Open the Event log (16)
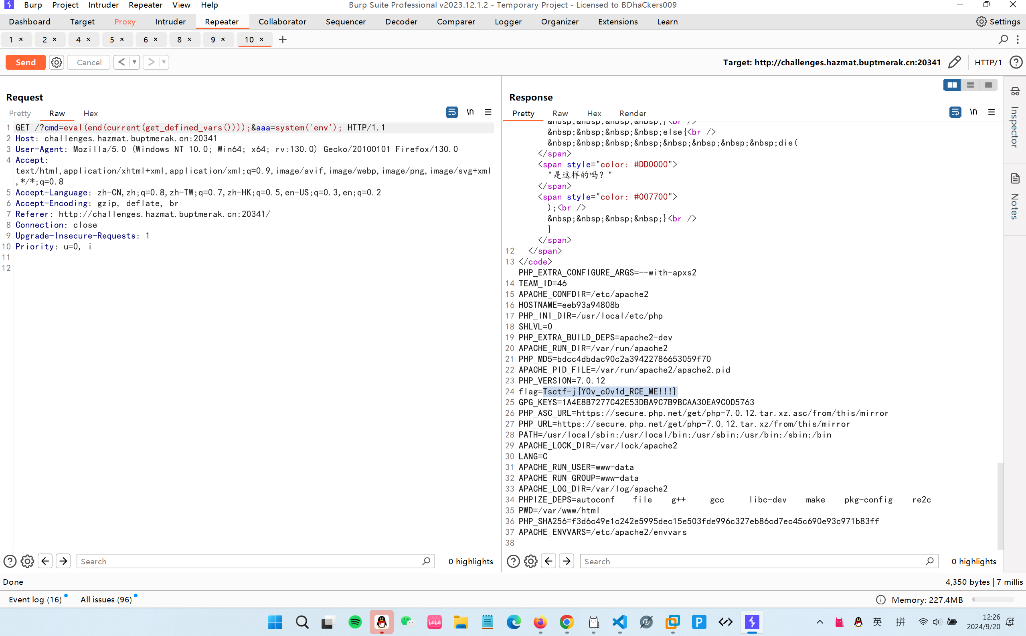The width and height of the screenshot is (1026, 636). point(35,600)
